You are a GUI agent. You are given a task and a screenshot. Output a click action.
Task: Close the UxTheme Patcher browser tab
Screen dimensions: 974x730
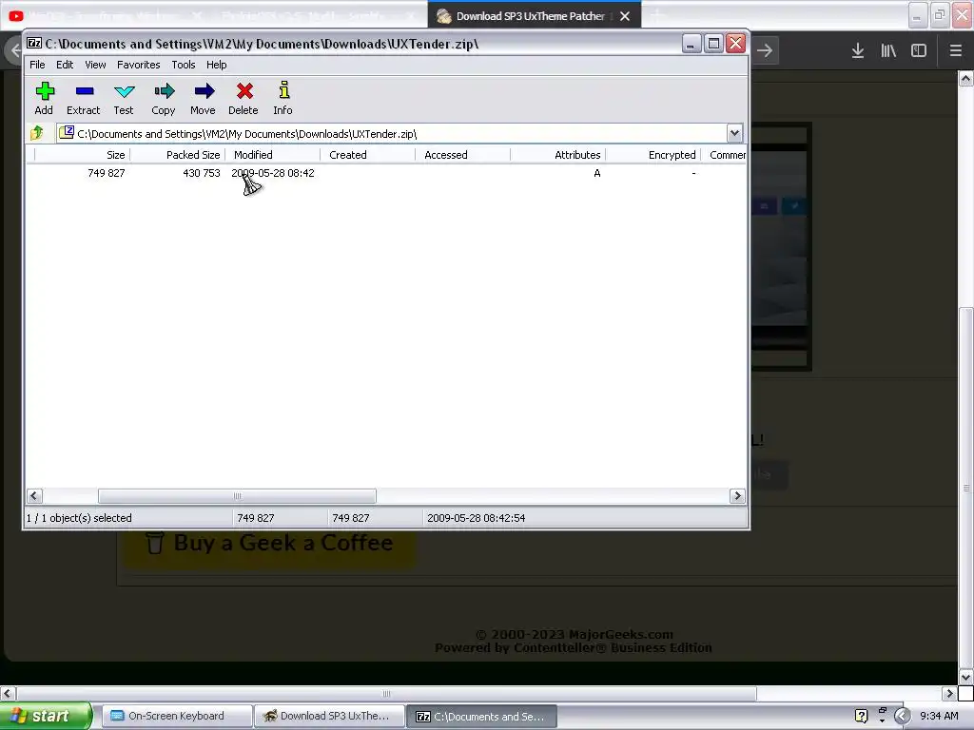pos(625,16)
